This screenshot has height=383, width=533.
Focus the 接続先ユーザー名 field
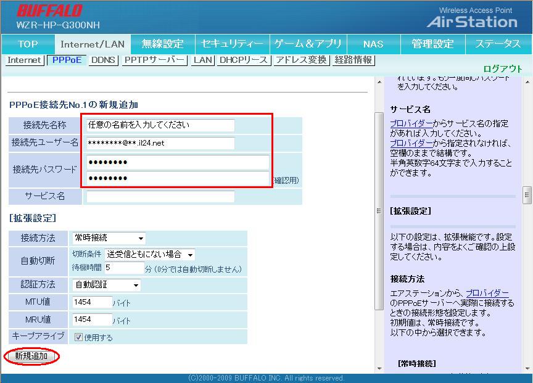160,143
